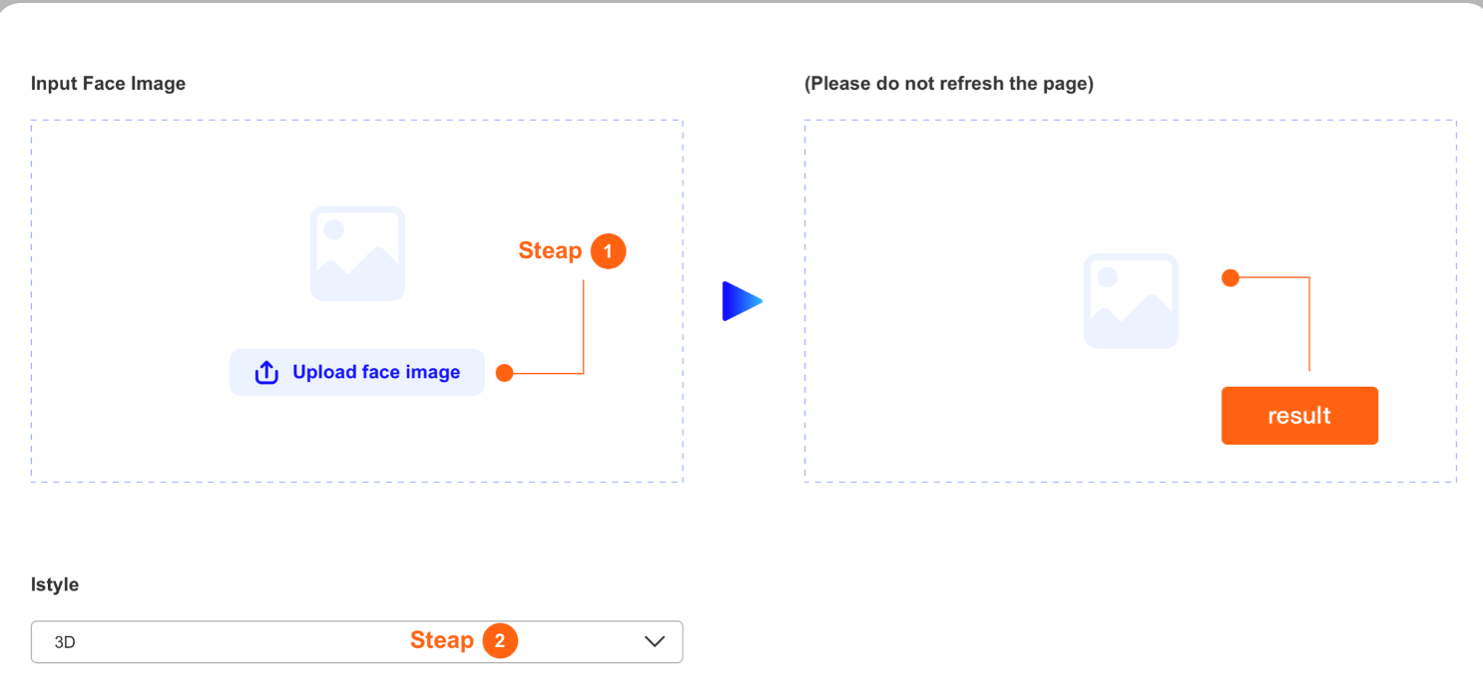Click the orange number 2 badge
This screenshot has width=1483, height=698.
pos(500,640)
